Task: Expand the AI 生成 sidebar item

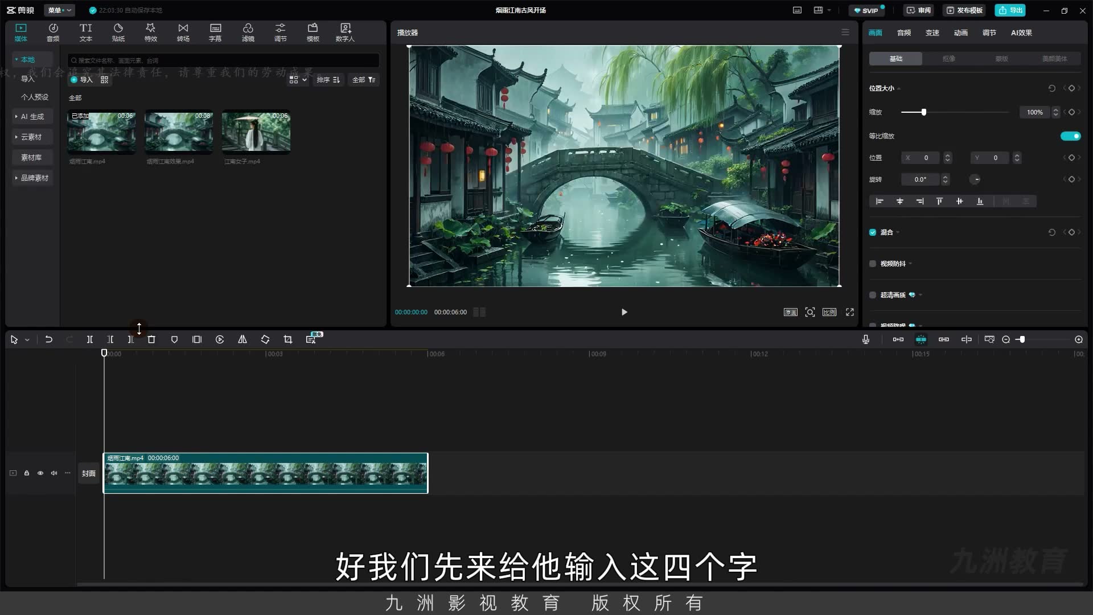Action: tap(32, 117)
